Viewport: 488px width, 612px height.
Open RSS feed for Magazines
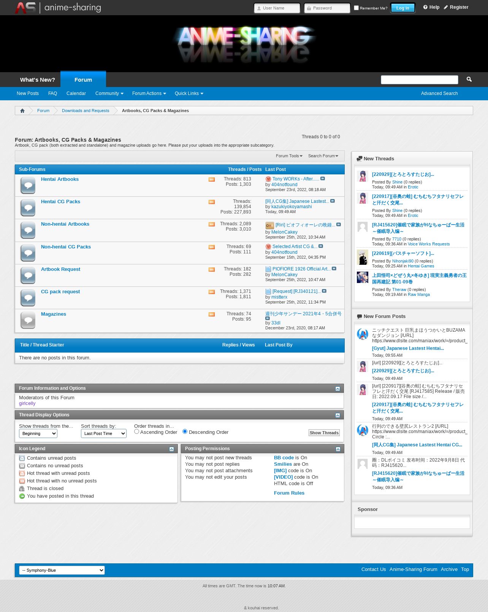[212, 314]
